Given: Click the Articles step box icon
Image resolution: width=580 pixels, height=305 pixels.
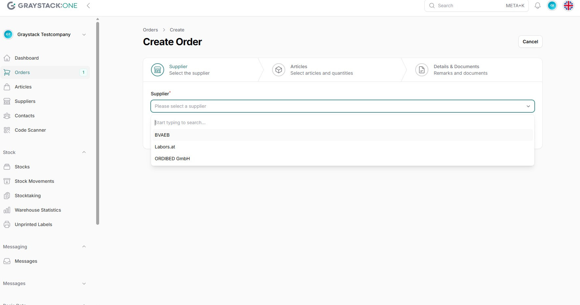Looking at the screenshot, I should tap(279, 70).
